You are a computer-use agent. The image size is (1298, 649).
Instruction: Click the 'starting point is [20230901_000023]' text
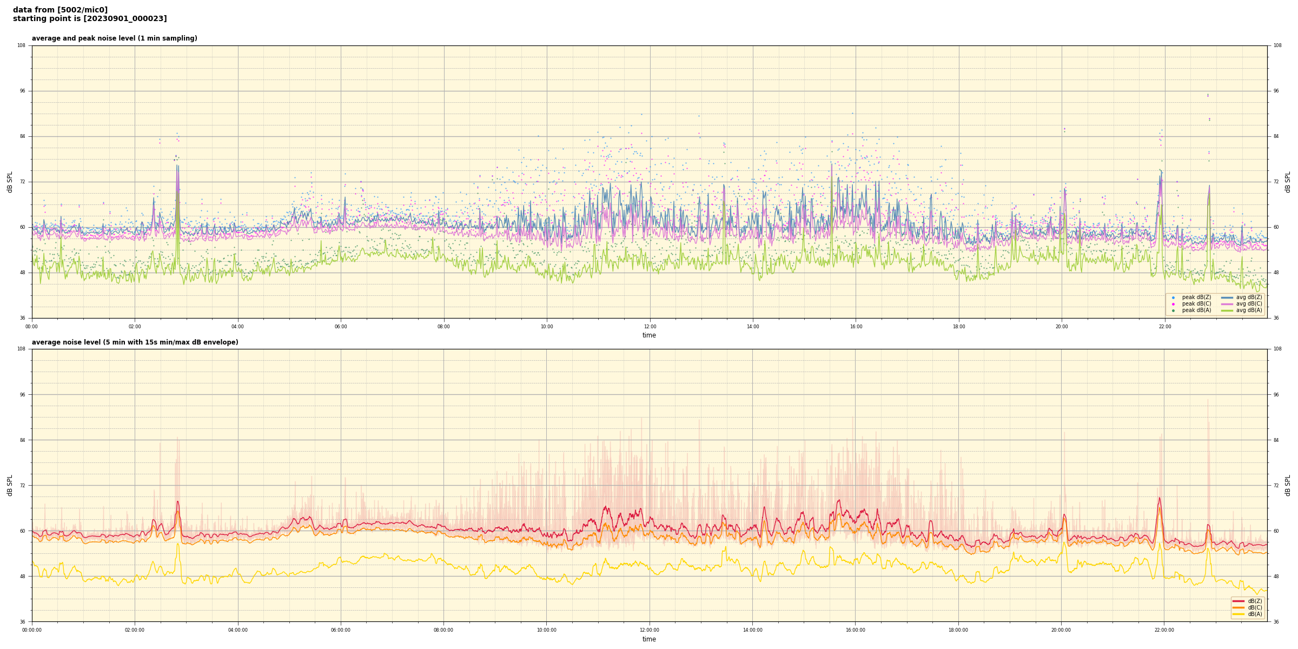pos(90,19)
